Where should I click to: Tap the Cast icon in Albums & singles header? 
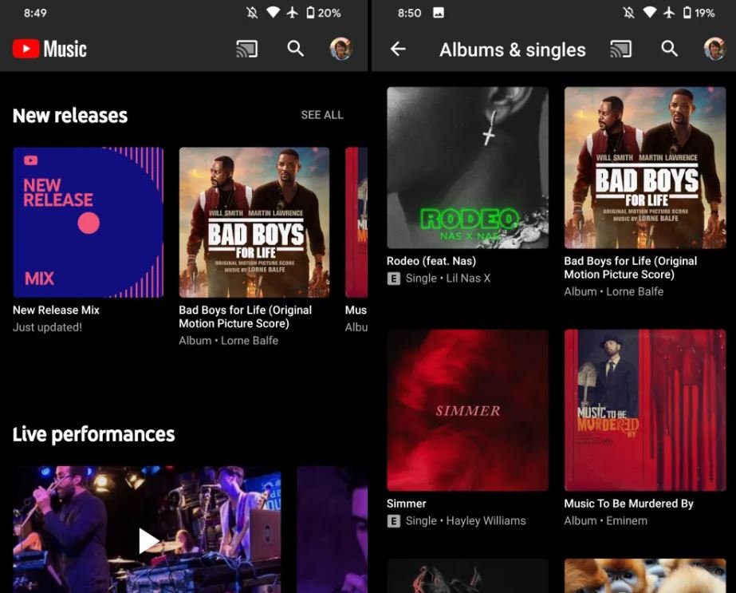[x=620, y=49]
